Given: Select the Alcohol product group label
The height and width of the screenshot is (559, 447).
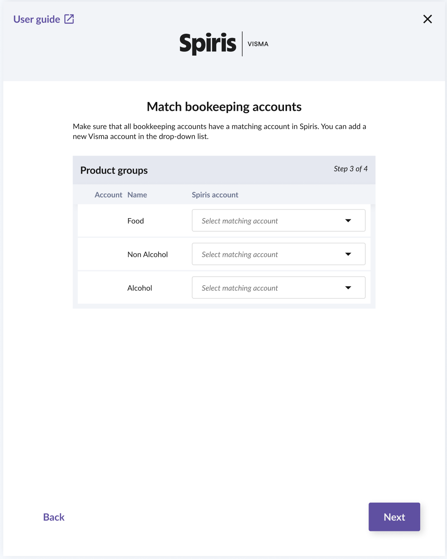Looking at the screenshot, I should pyautogui.click(x=140, y=288).
